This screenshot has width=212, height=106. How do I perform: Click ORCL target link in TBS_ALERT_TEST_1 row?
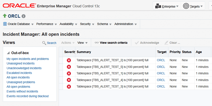(161, 73)
